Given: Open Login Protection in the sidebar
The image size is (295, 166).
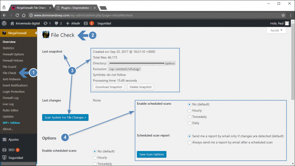Looking at the screenshot, I should pyautogui.click(x=14, y=92).
